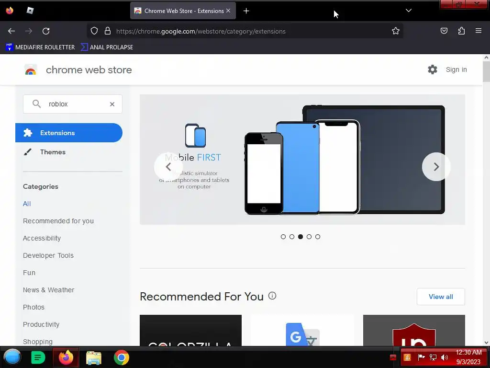Choose the Developer Tools category
This screenshot has height=368, width=490.
[x=48, y=255]
